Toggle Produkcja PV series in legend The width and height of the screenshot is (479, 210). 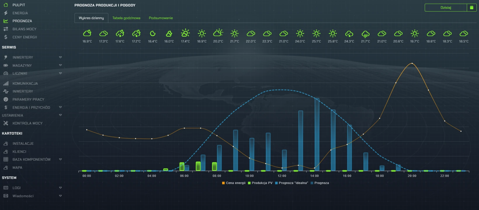260,183
